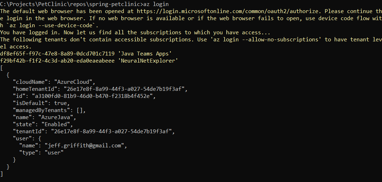Click tenant ID df8ef65f-f97c-47e8-8a89-0dcd701c7119
382x182 pixels.
click(57, 54)
